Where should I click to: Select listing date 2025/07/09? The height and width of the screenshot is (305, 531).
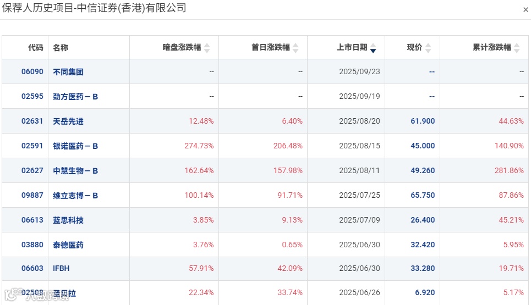pos(360,220)
